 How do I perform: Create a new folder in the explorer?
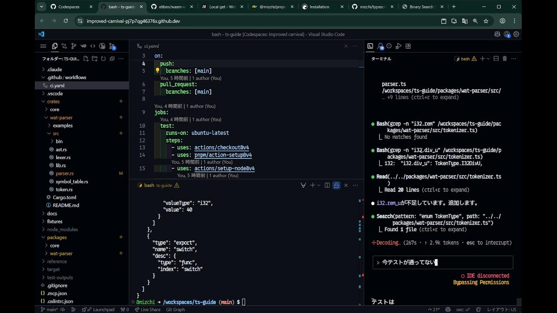coord(94,59)
